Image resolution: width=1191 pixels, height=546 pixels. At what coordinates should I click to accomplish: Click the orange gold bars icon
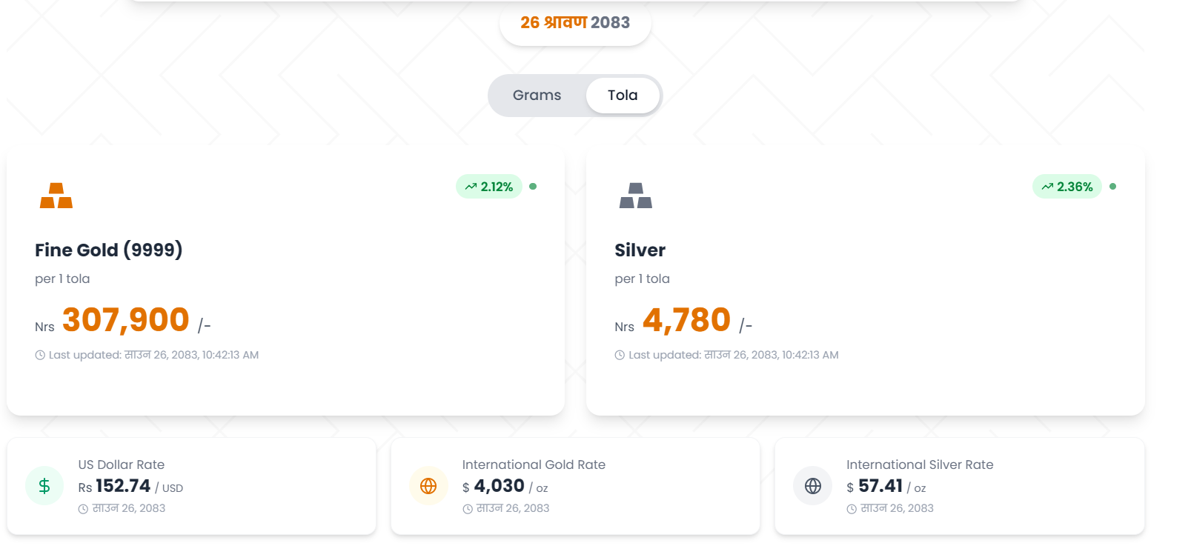(x=56, y=196)
